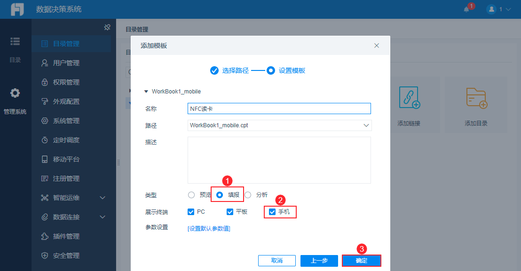Click the 取消 button
The width and height of the screenshot is (521, 271).
(x=277, y=261)
